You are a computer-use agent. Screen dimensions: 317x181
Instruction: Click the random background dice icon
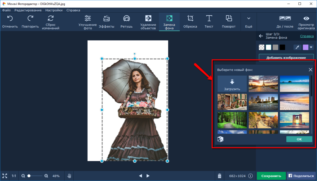[220, 139]
